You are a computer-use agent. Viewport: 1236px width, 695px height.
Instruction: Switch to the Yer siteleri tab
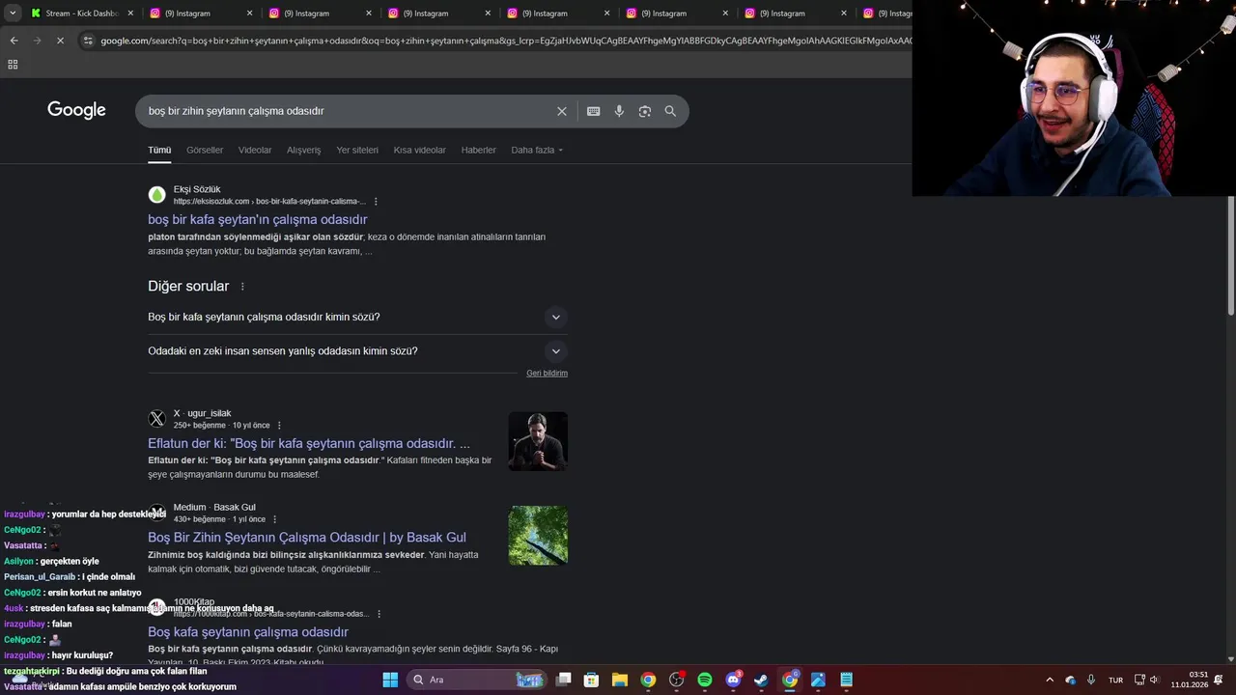(357, 150)
